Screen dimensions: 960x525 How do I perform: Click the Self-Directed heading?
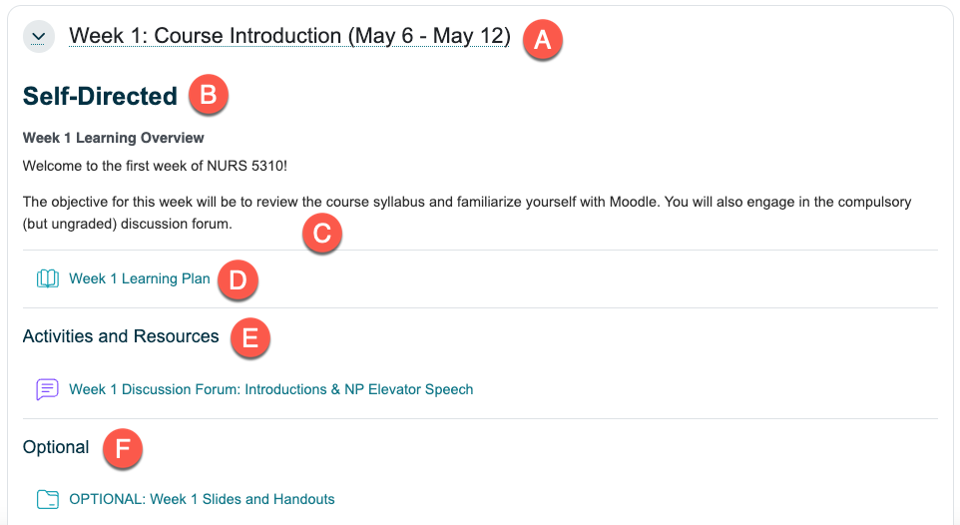coord(100,96)
